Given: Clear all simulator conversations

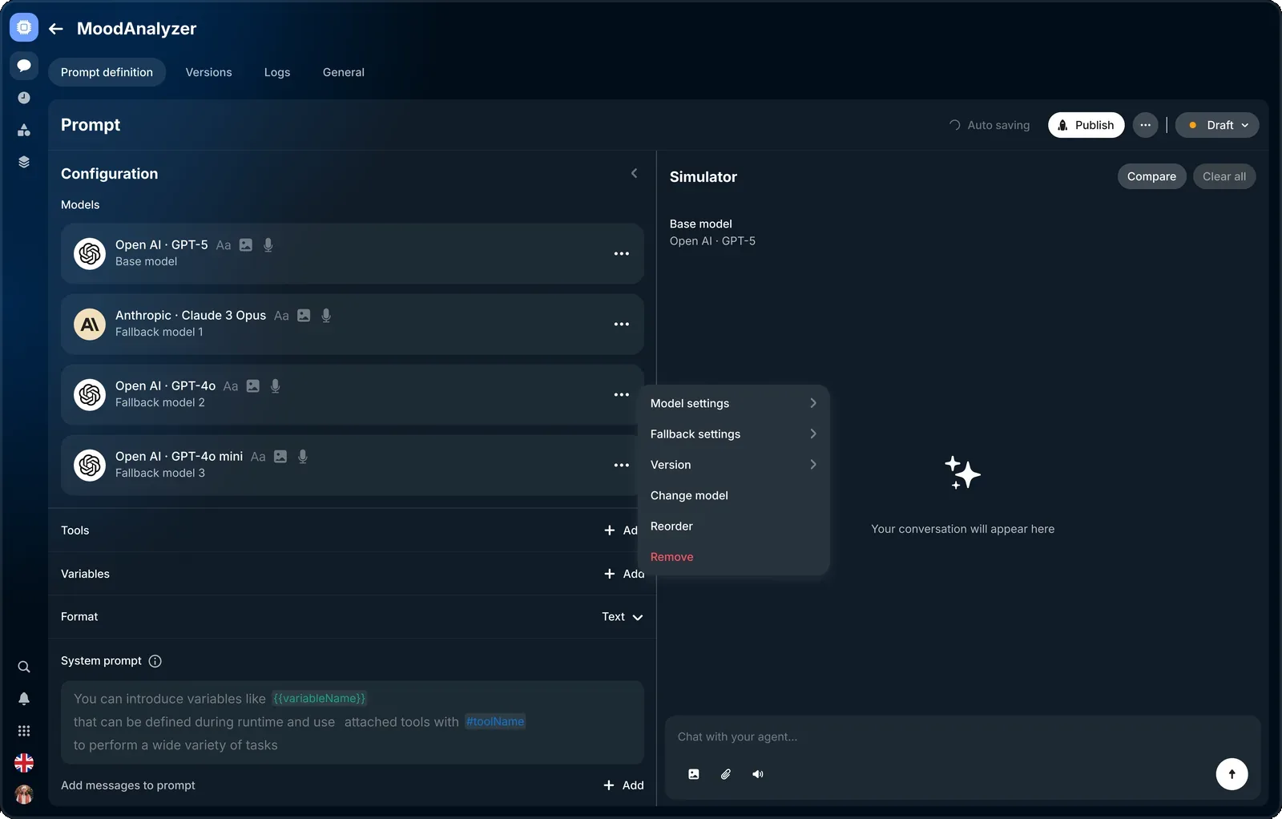Looking at the screenshot, I should coord(1224,176).
